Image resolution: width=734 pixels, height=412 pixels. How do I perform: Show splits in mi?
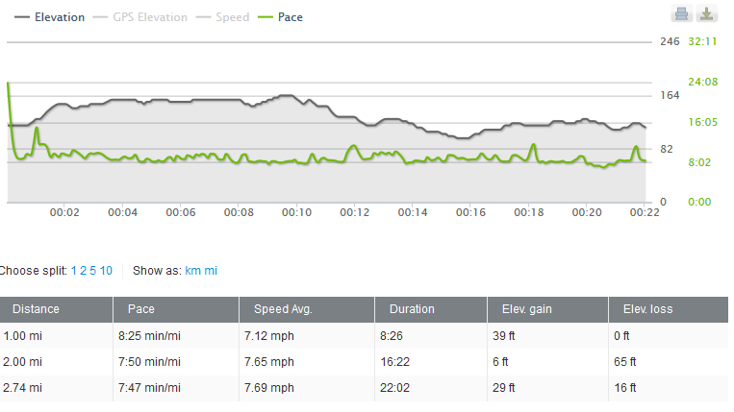(x=210, y=271)
